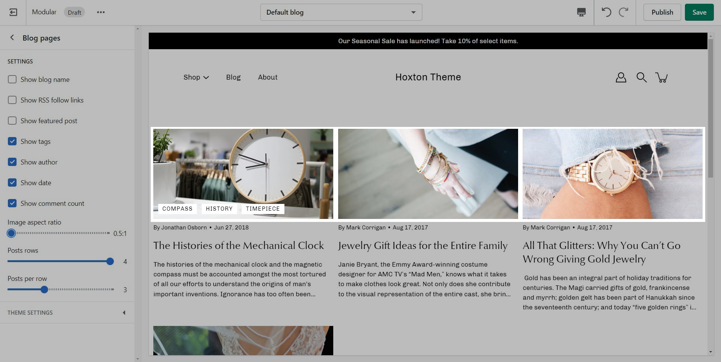Undo the last change
Image resolution: width=721 pixels, height=362 pixels.
click(606, 12)
